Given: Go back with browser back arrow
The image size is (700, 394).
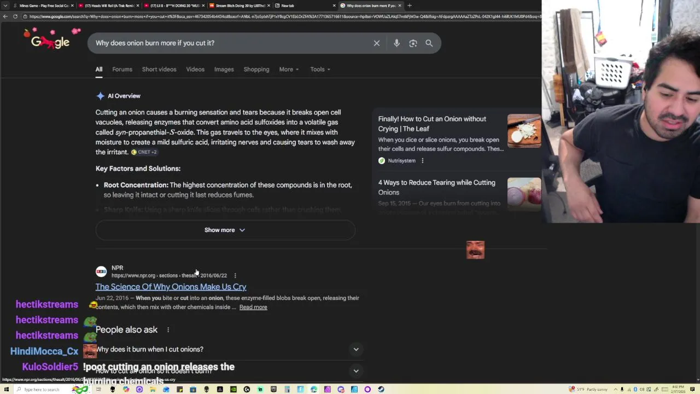Looking at the screenshot, I should point(5,16).
